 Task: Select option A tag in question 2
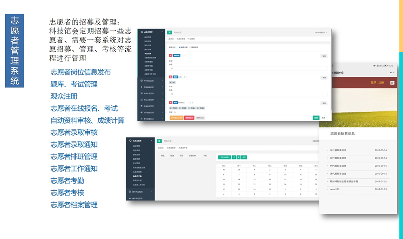click(172, 82)
